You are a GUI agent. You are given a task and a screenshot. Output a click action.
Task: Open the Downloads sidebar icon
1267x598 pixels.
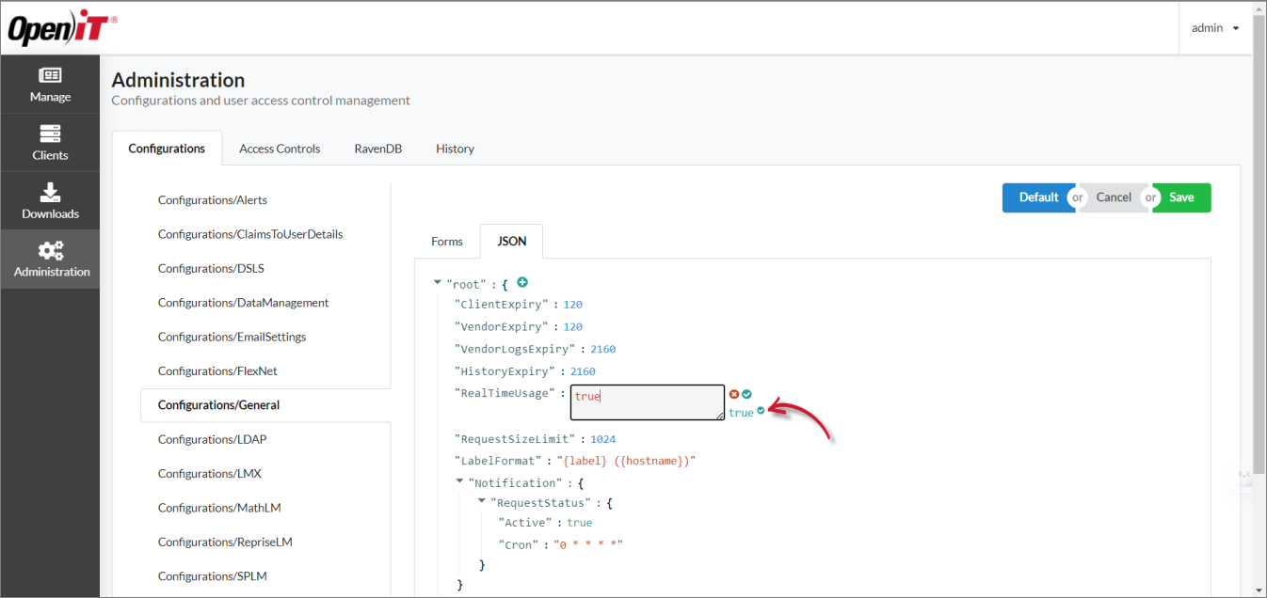[50, 200]
